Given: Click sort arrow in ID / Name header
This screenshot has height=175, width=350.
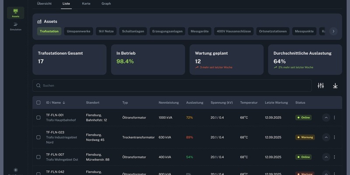Looking at the screenshot, I should click(64, 103).
